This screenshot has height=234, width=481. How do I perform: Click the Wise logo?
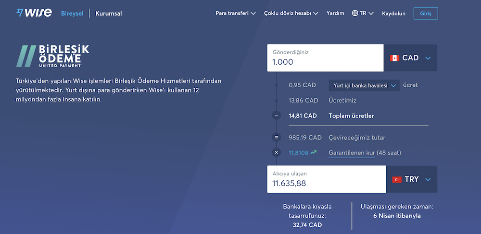point(34,13)
